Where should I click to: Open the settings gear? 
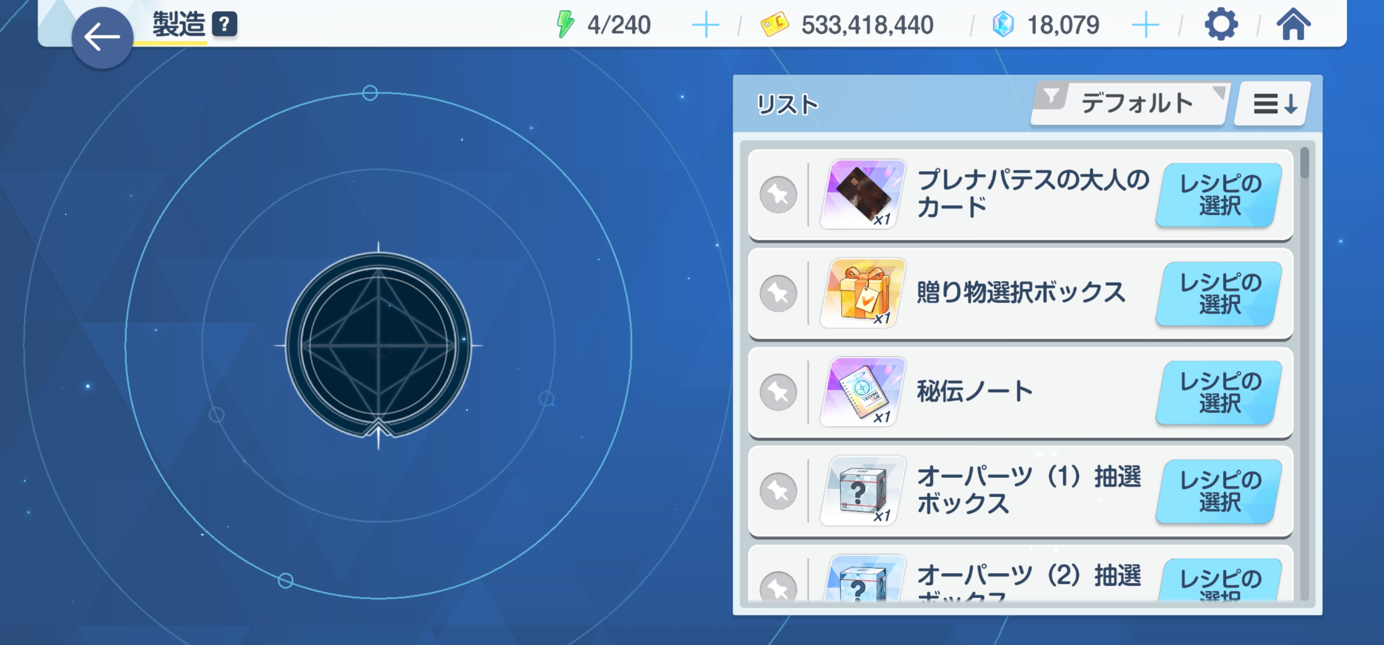point(1221,24)
